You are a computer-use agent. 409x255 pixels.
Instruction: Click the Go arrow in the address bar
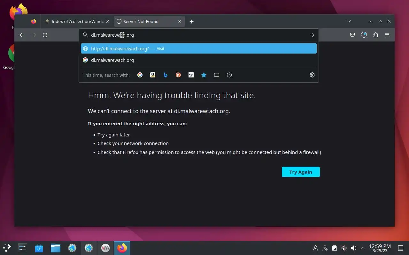click(x=312, y=35)
